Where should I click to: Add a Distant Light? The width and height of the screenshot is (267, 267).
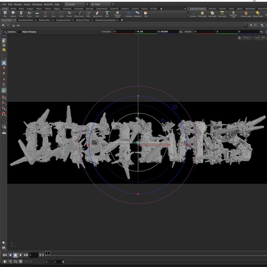(258, 14)
